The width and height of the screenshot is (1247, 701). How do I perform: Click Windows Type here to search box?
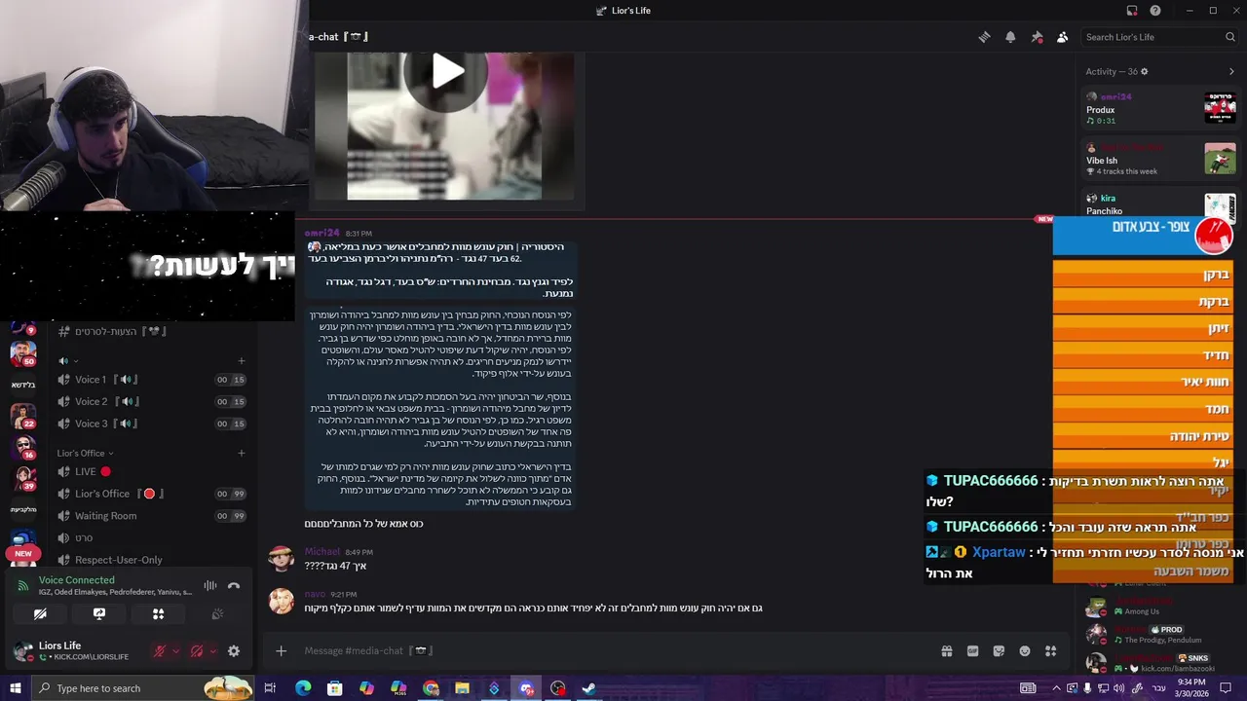tap(142, 688)
